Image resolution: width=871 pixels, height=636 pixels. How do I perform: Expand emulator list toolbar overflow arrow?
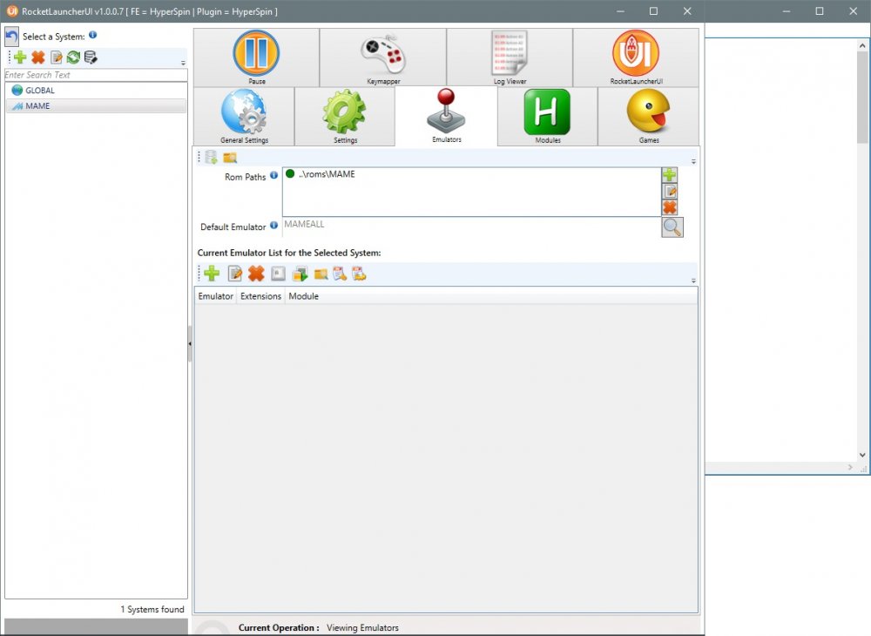[x=693, y=281]
